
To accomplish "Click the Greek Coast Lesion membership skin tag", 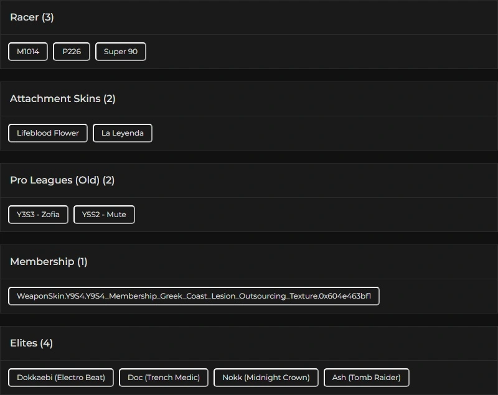I will click(x=194, y=296).
